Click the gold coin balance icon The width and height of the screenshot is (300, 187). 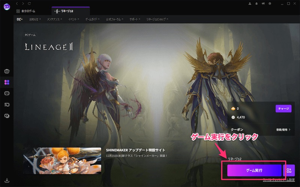coord(233,109)
